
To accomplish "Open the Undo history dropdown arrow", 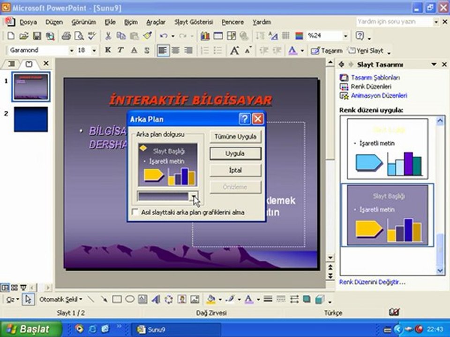I will point(173,36).
